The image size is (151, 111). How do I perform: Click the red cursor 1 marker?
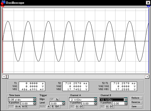click(x=3, y=7)
